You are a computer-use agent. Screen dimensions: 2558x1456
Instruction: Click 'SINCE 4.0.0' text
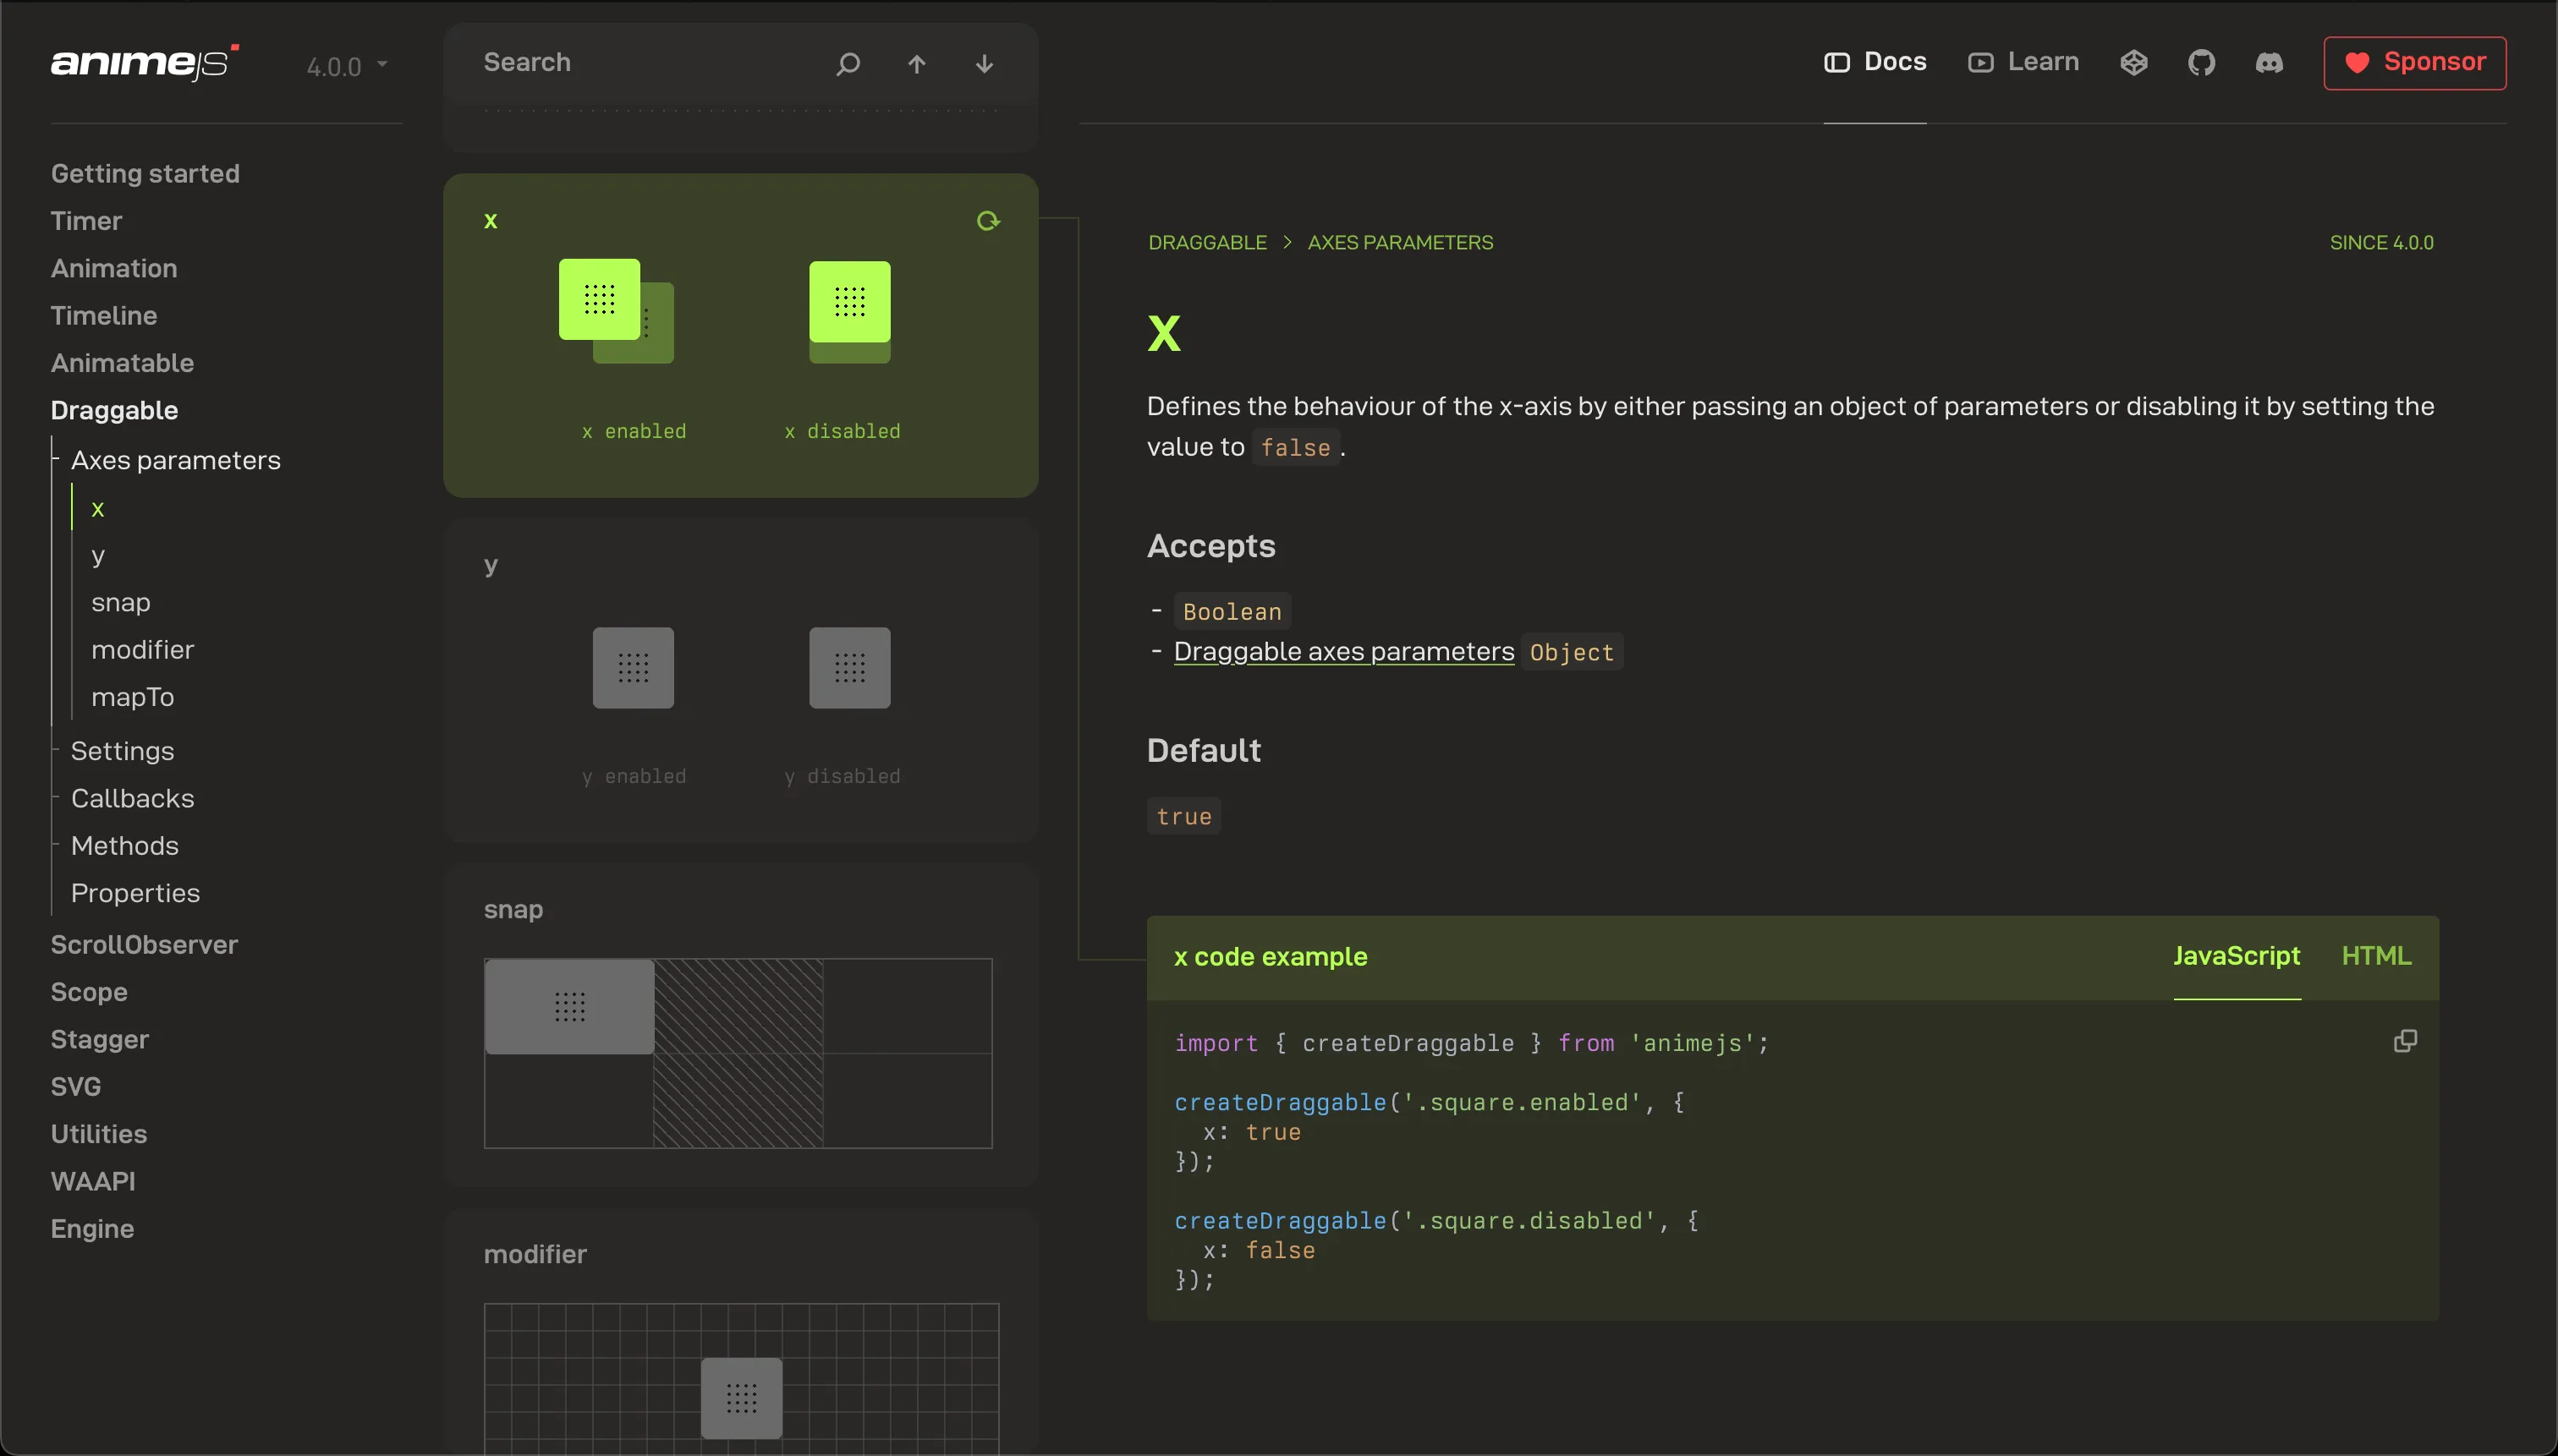[2381, 243]
